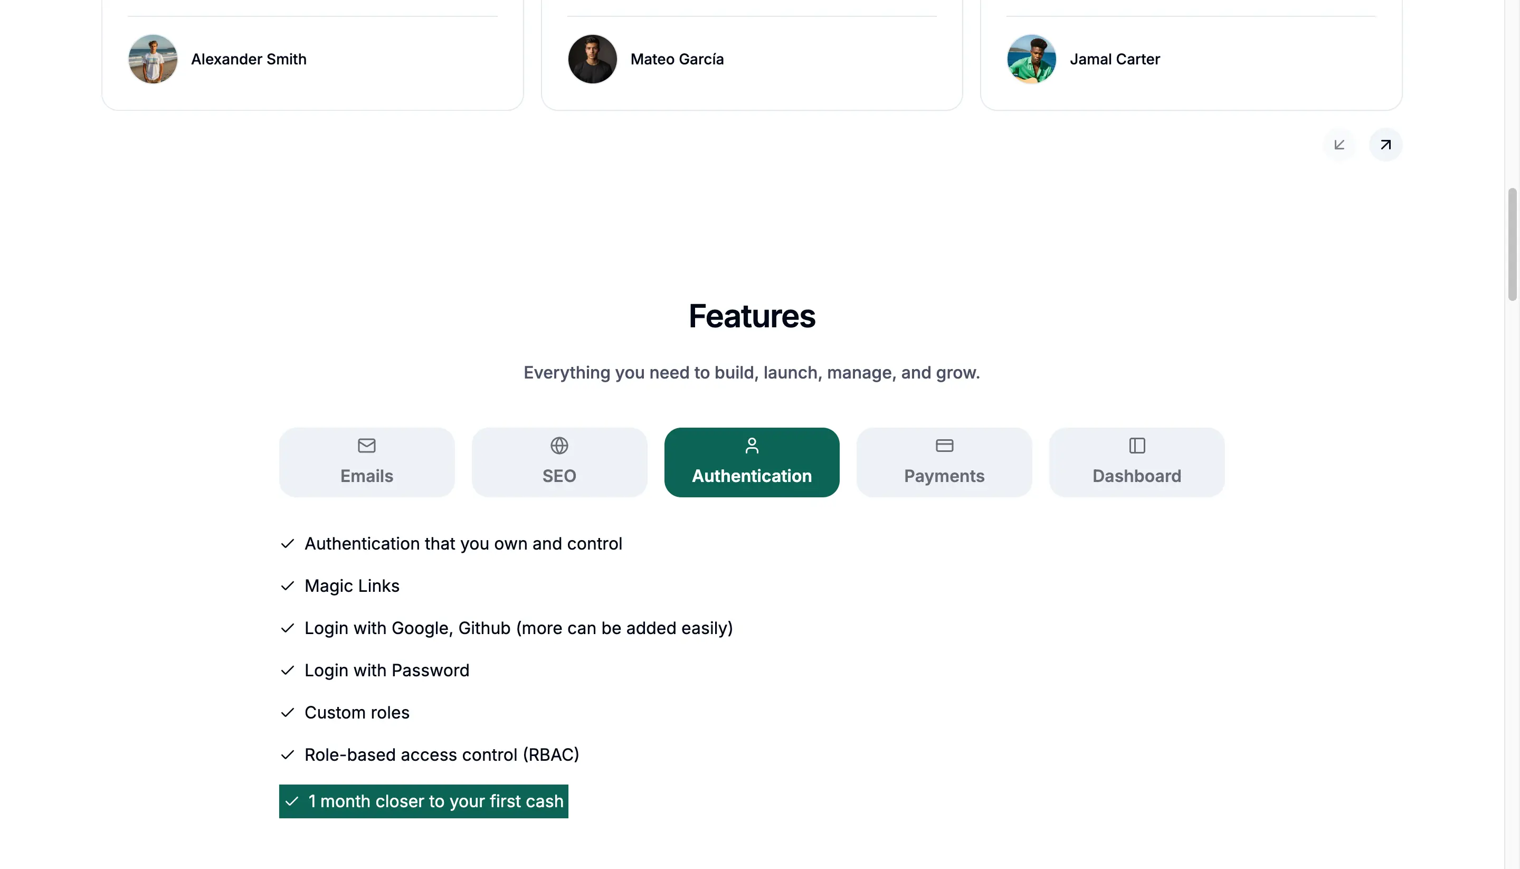Click the user icon in Authentication tab

(x=752, y=445)
